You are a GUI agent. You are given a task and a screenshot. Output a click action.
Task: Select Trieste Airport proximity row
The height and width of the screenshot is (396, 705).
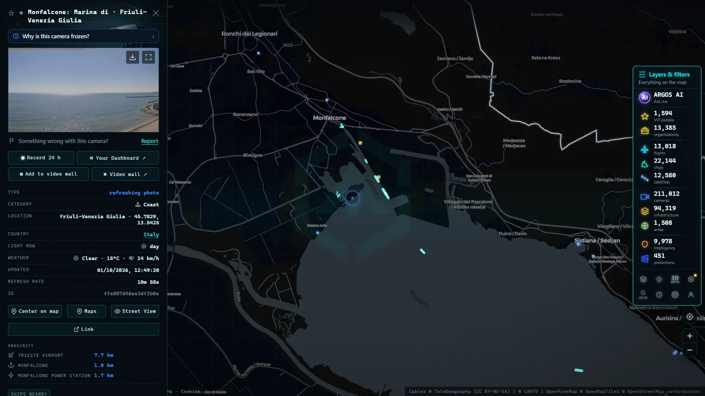tap(61, 355)
